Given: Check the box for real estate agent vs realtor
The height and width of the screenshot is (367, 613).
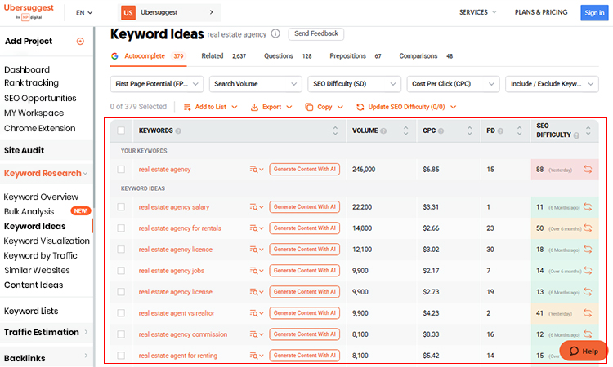Looking at the screenshot, I should tap(121, 313).
